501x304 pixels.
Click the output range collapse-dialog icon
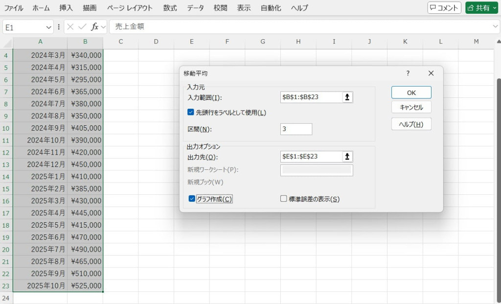coord(347,157)
